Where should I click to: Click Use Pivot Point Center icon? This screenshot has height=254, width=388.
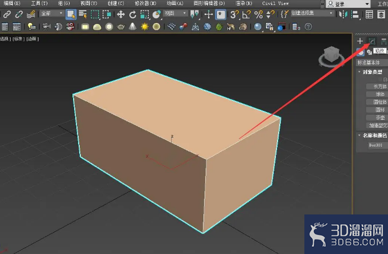click(x=195, y=14)
